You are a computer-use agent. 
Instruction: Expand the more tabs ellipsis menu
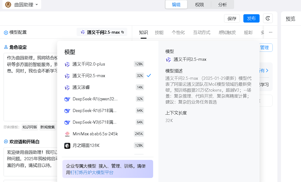(x=271, y=32)
